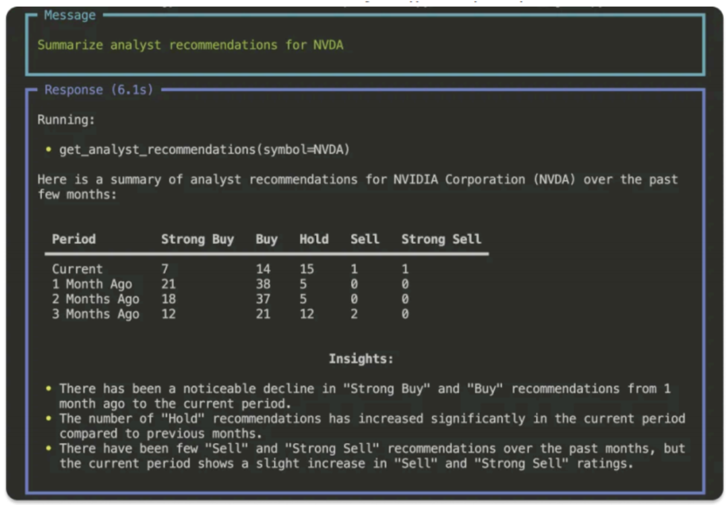Click the 'Period' column header
728x505 pixels.
(74, 239)
